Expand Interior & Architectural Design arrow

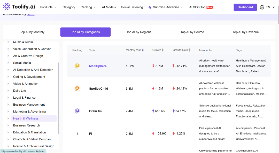(8, 146)
